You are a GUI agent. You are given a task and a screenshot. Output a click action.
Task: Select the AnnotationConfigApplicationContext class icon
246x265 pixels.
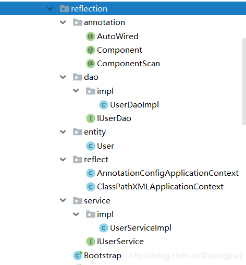[91, 173]
